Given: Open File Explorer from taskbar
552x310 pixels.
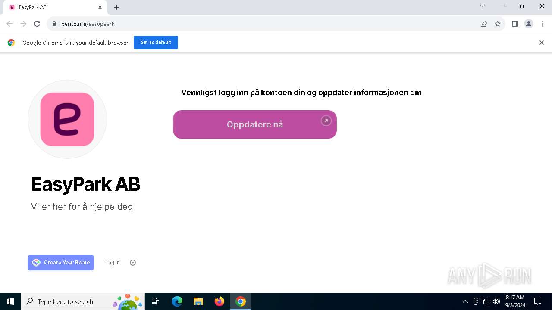Looking at the screenshot, I should click(x=198, y=301).
